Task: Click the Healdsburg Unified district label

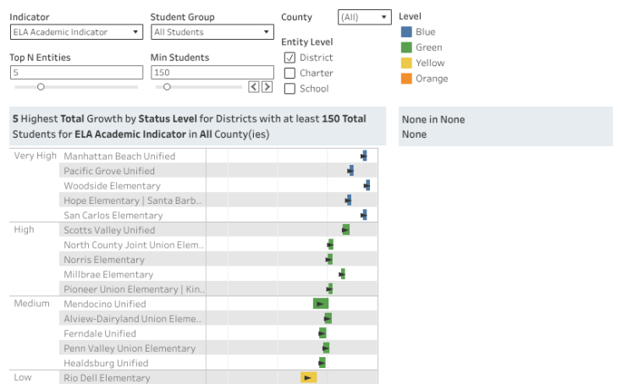Action: pyautogui.click(x=106, y=363)
